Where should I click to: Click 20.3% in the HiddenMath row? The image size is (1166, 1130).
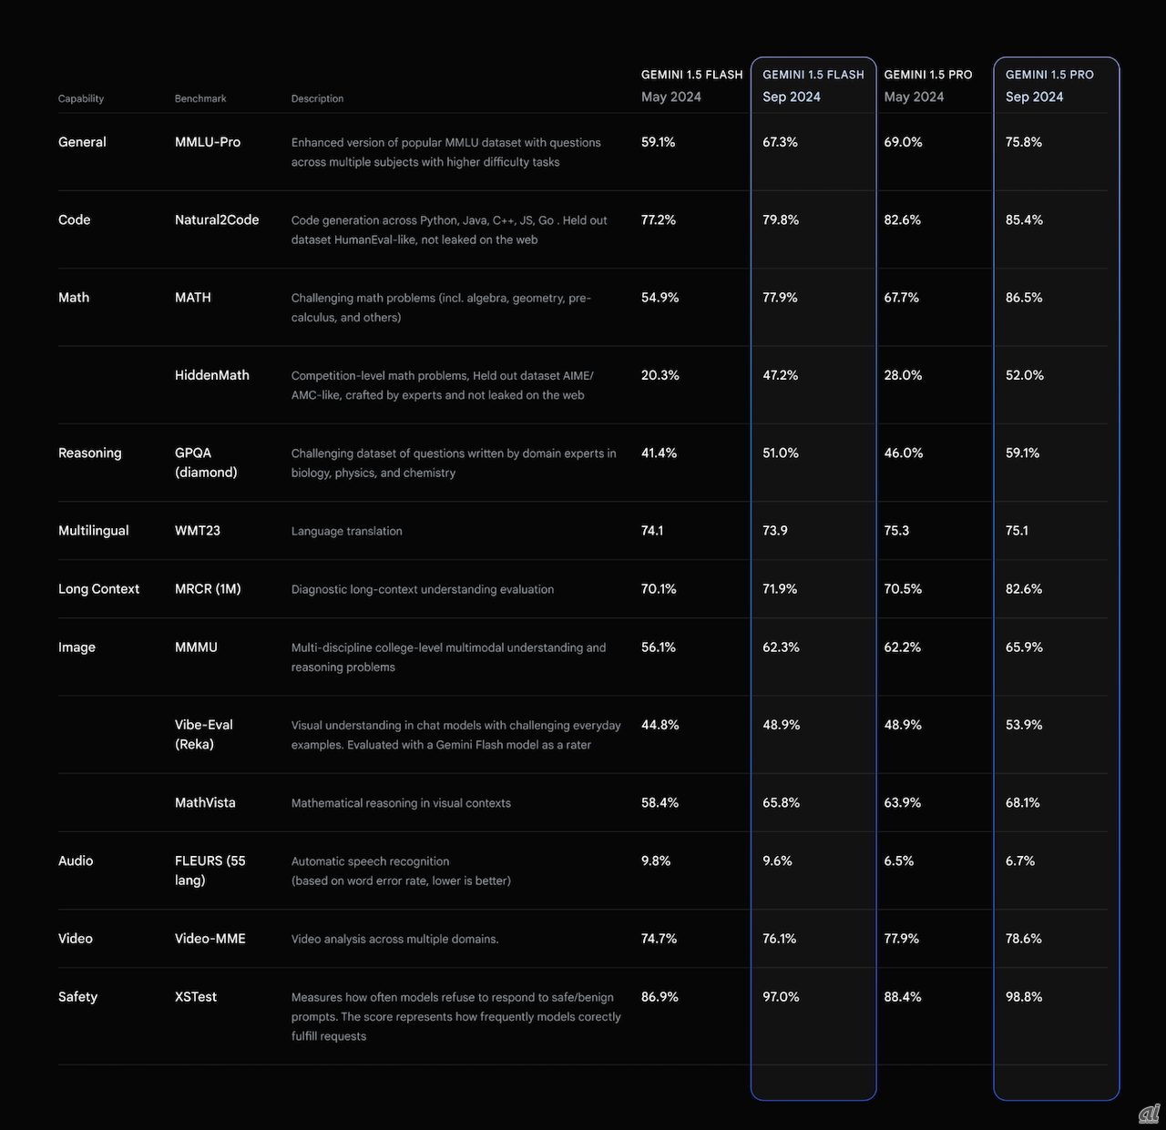660,375
